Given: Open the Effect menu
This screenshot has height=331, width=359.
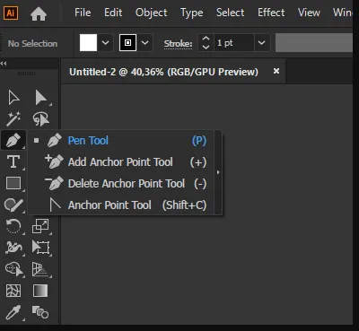Looking at the screenshot, I should 271,13.
